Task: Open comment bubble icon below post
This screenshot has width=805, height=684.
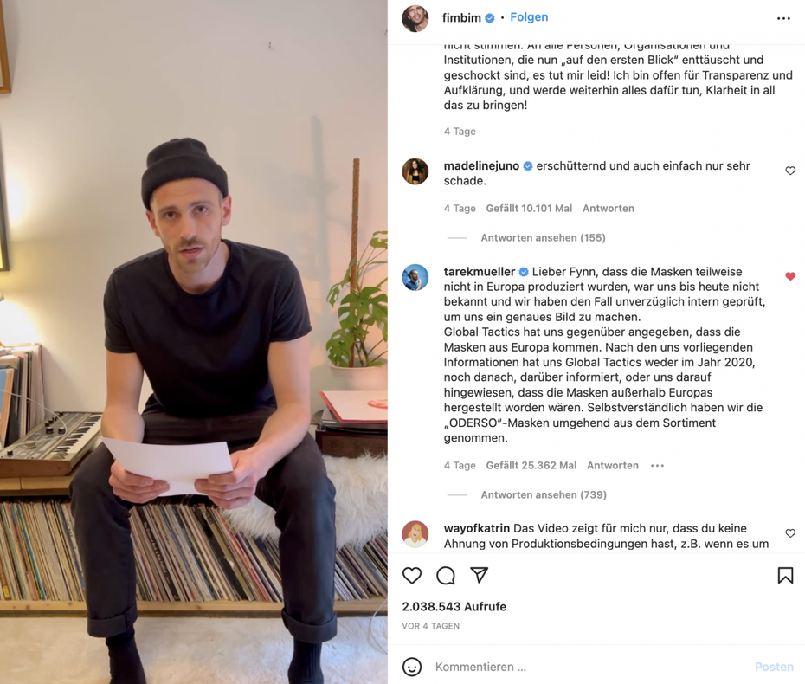Action: click(x=446, y=575)
